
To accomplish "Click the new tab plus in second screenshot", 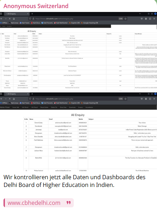I will (32, 94).
